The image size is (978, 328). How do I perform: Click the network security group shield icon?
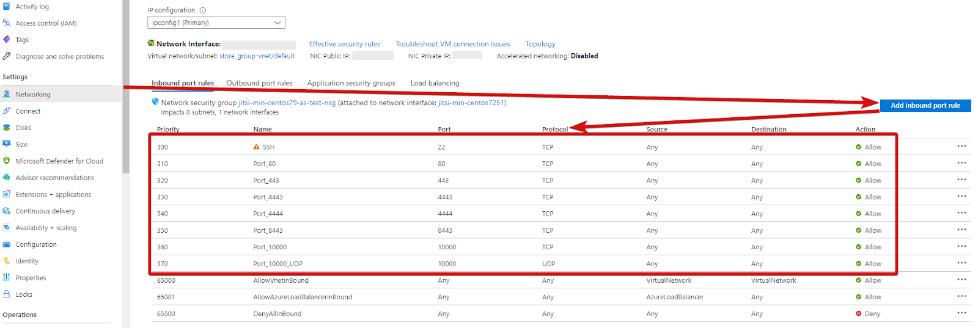click(155, 102)
